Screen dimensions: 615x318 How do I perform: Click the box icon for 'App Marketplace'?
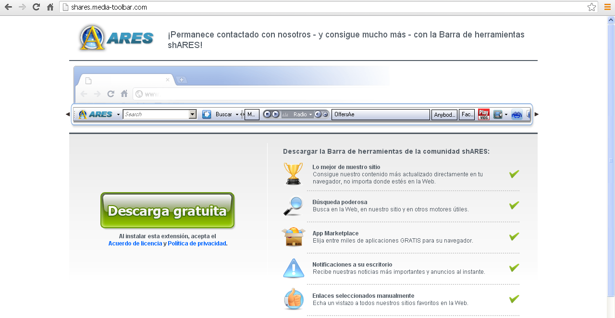coord(293,237)
